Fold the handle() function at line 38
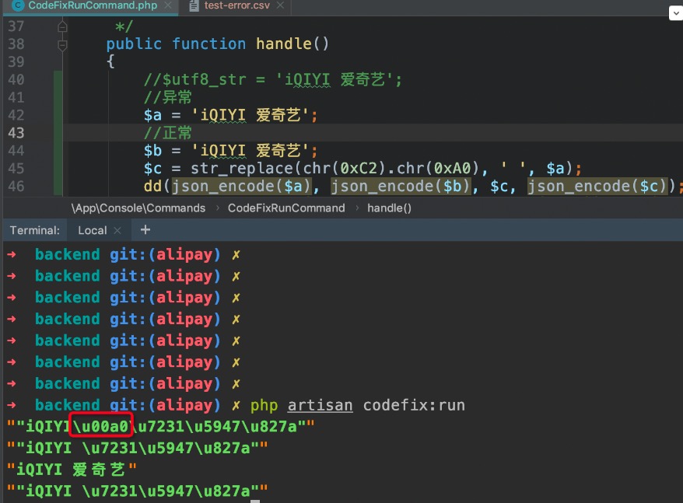 pyautogui.click(x=62, y=44)
